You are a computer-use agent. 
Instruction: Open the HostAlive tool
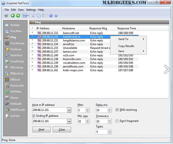point(14,55)
